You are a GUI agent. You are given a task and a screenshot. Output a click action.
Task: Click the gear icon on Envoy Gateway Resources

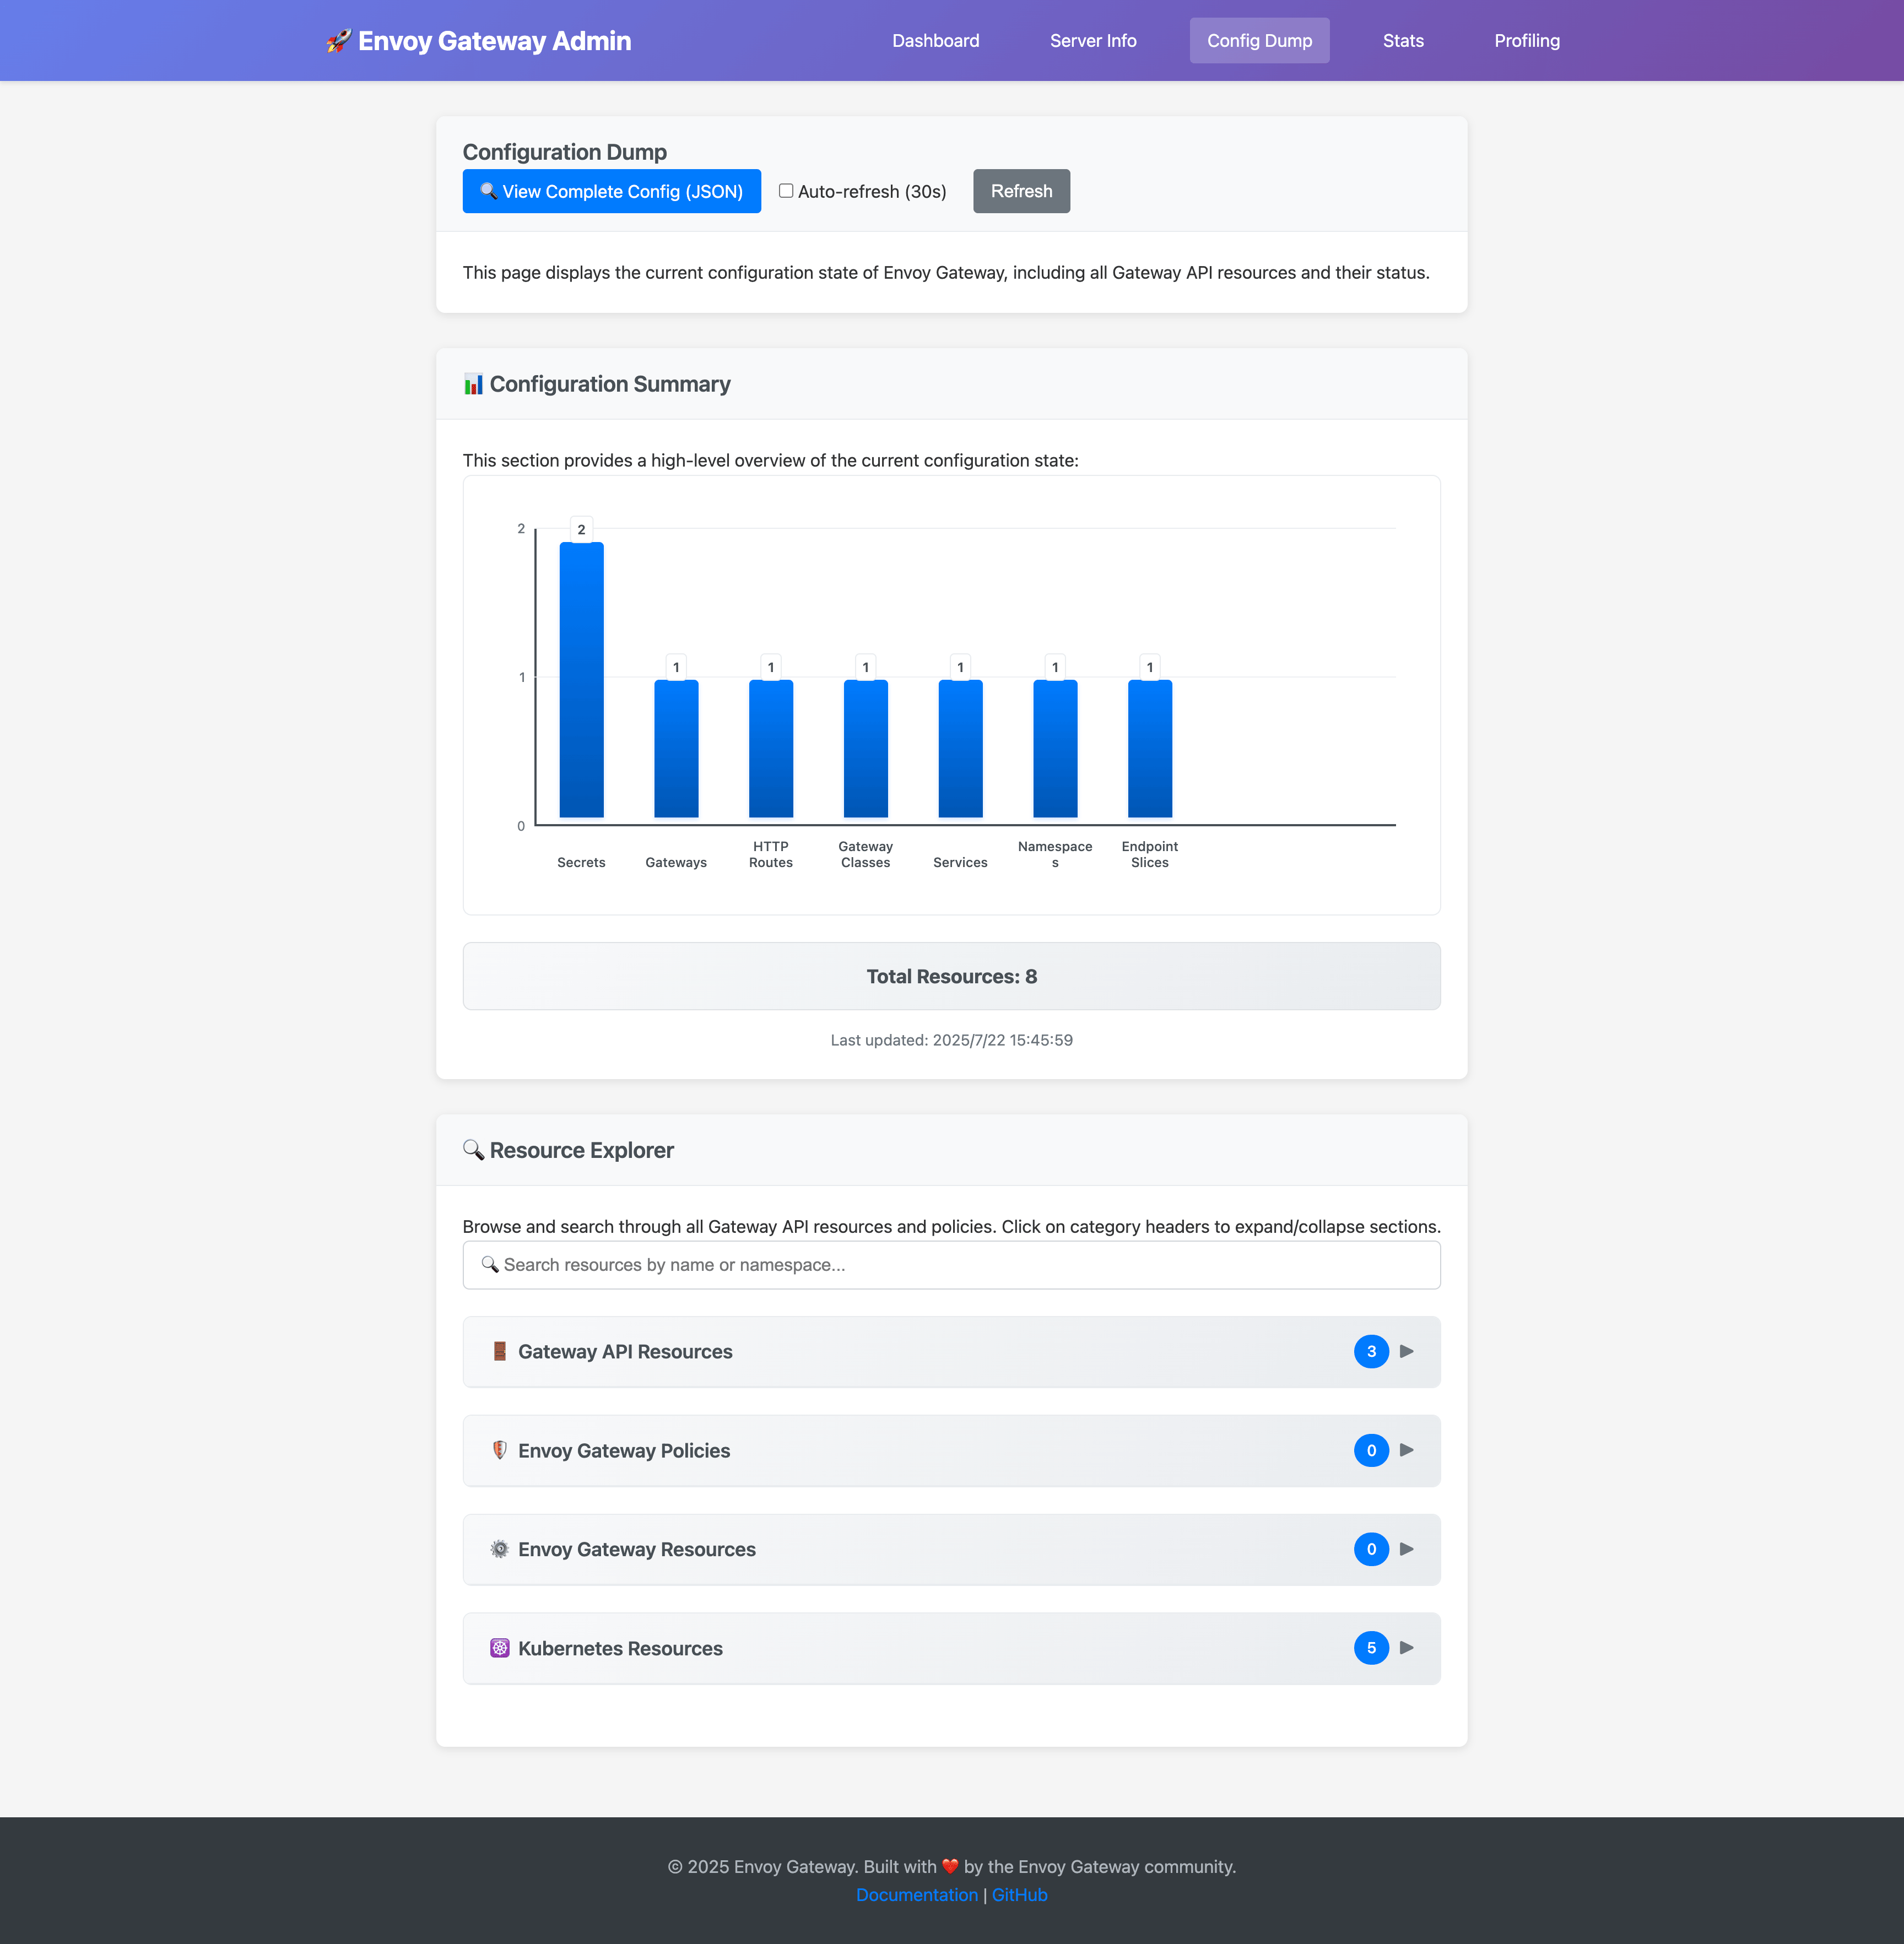click(x=500, y=1549)
